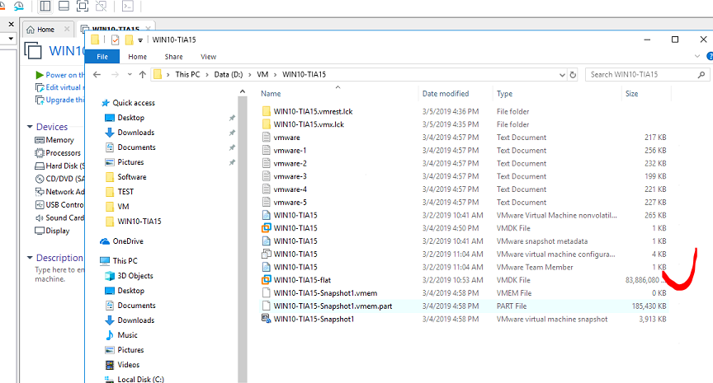Click the VMware show library sidebar icon
This screenshot has height=383, width=713.
45,6
